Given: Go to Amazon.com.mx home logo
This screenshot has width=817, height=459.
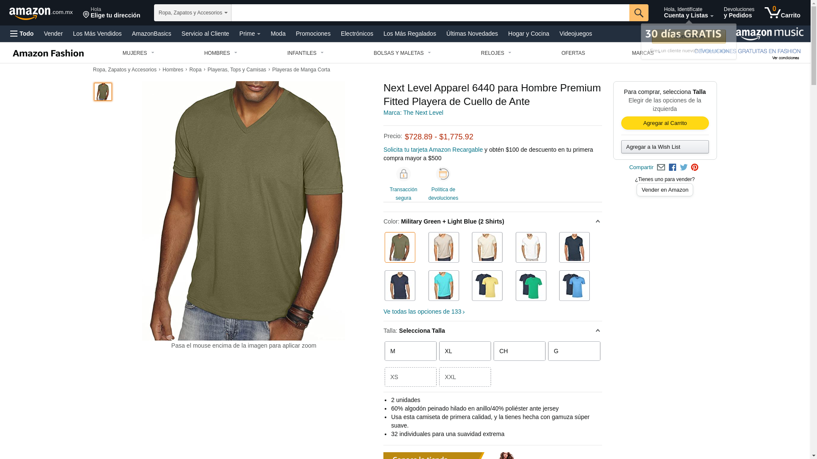Looking at the screenshot, I should (41, 13).
